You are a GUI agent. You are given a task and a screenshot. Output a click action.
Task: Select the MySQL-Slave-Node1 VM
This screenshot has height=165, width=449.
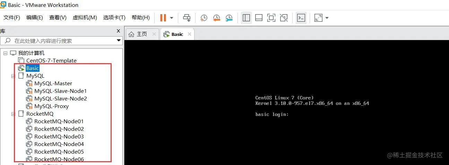[x=61, y=91]
